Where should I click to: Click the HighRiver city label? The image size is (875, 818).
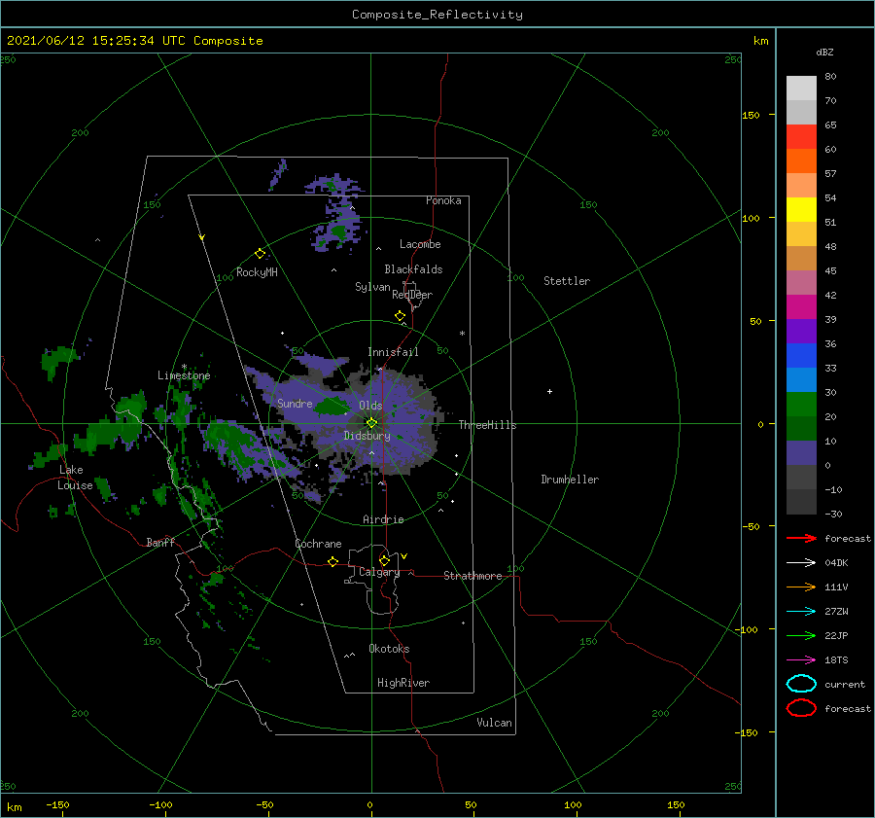click(403, 683)
